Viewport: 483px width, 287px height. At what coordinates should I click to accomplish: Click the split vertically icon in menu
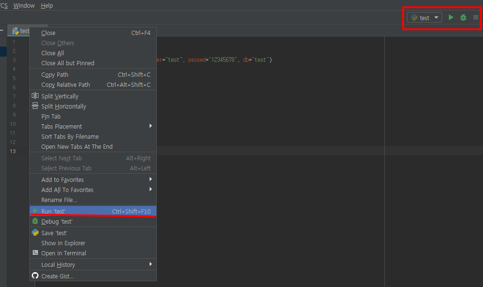[35, 96]
